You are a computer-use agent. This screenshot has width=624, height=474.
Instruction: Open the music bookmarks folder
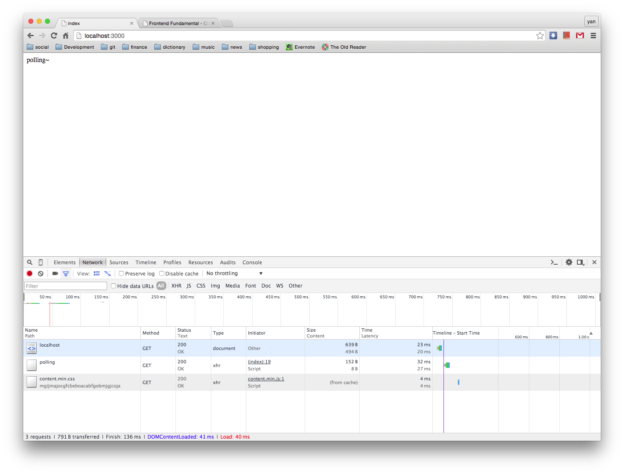(204, 47)
